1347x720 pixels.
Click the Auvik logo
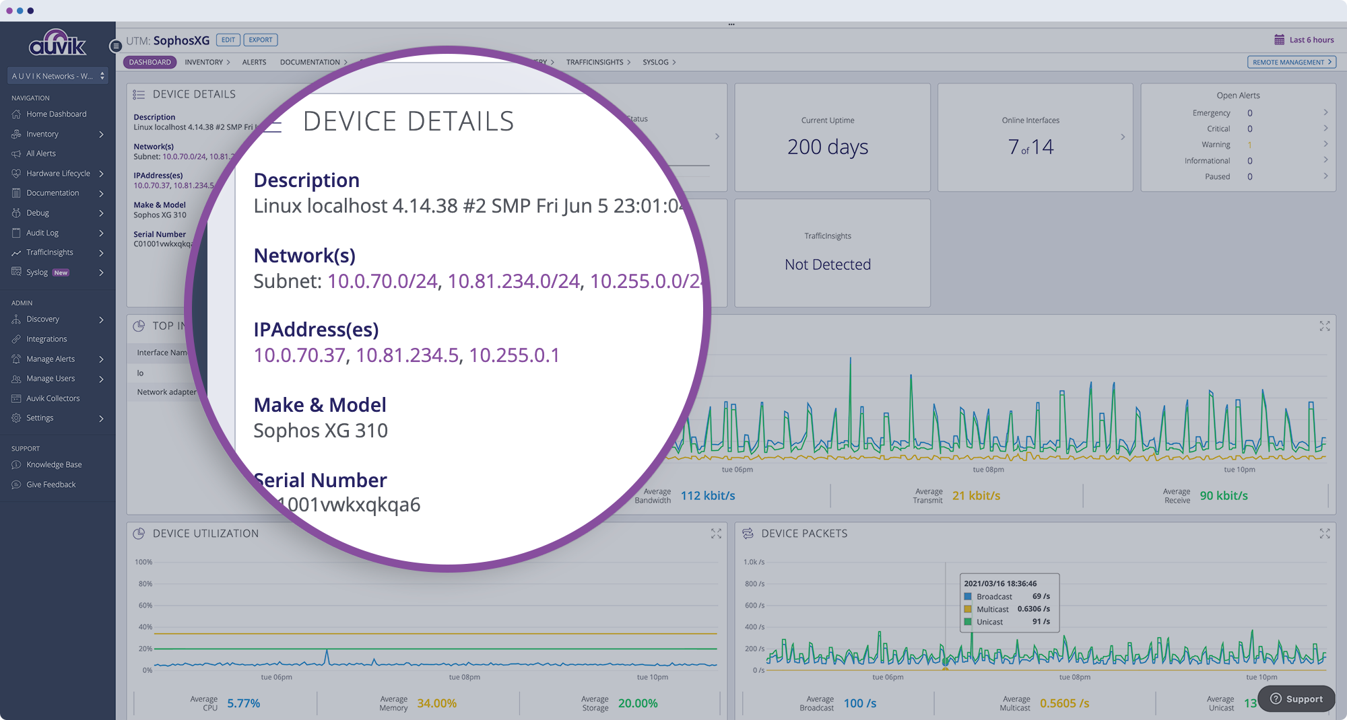58,42
